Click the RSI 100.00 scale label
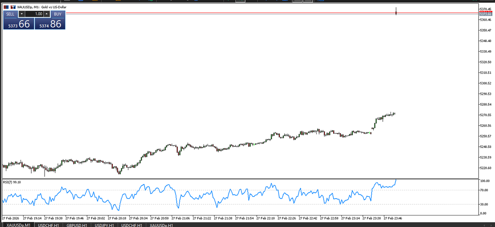The image size is (495, 227). point(485,181)
